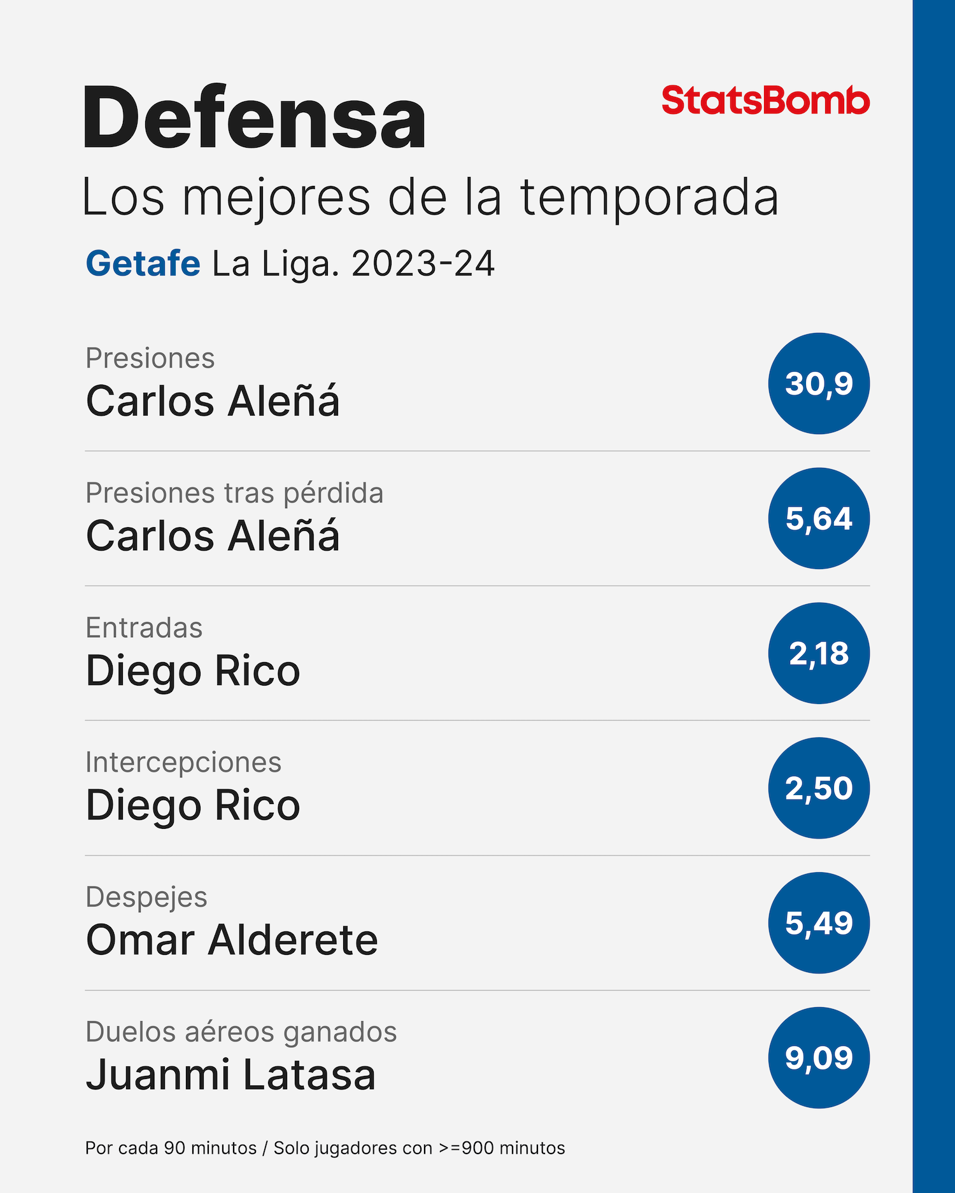Click the Defensa main title
Image resolution: width=955 pixels, height=1193 pixels.
coord(255,118)
